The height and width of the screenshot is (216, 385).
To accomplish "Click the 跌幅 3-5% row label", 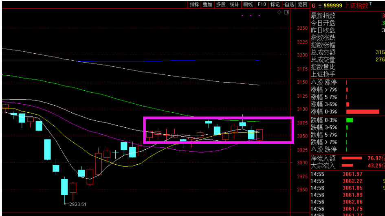I will (324, 127).
